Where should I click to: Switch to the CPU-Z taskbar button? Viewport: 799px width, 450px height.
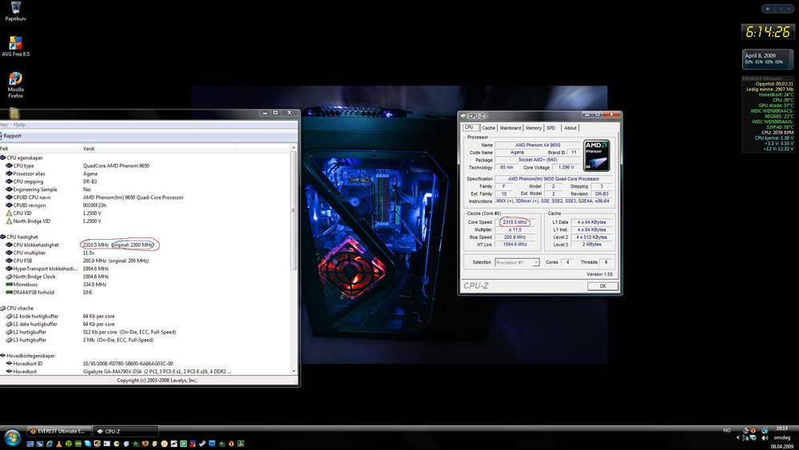125,431
